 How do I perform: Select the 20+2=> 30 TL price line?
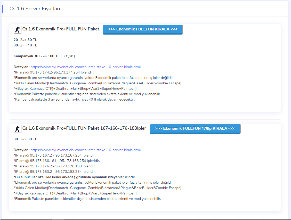[25, 40]
